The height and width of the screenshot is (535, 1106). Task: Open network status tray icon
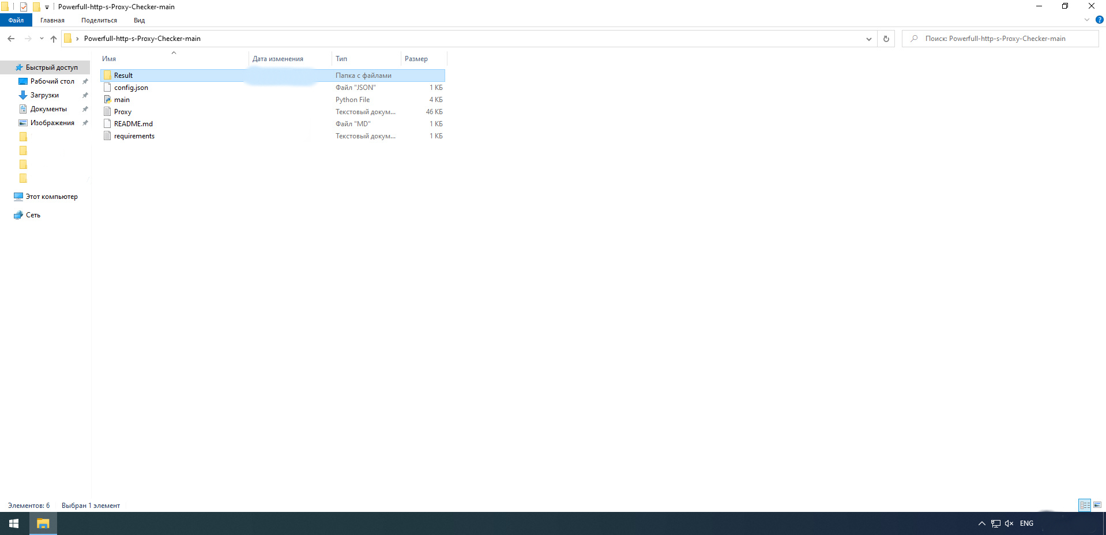tap(996, 523)
